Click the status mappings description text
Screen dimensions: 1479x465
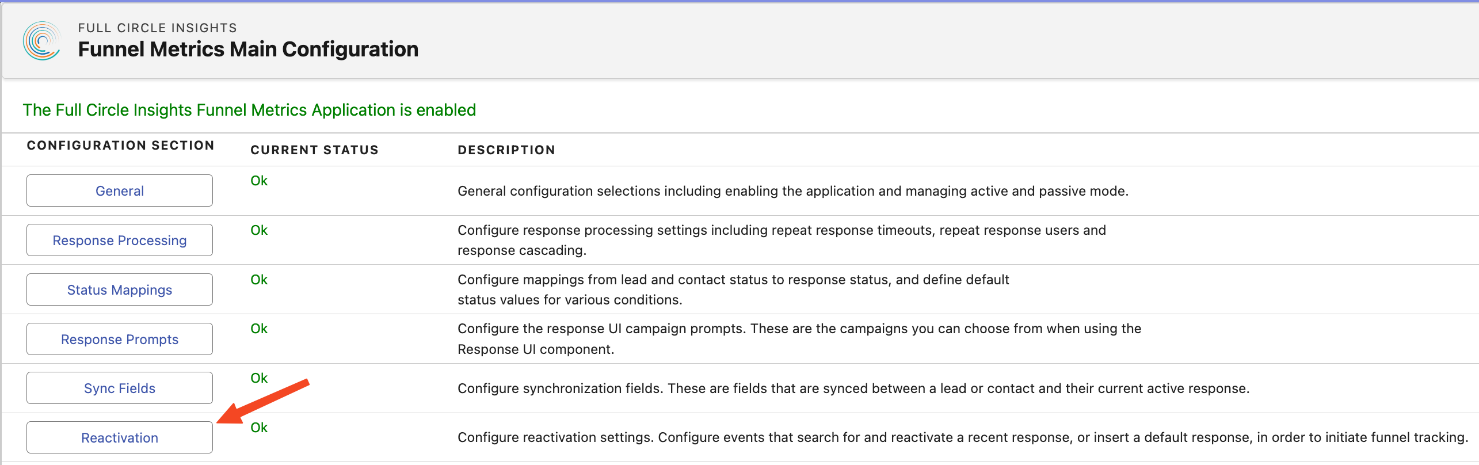coord(733,289)
